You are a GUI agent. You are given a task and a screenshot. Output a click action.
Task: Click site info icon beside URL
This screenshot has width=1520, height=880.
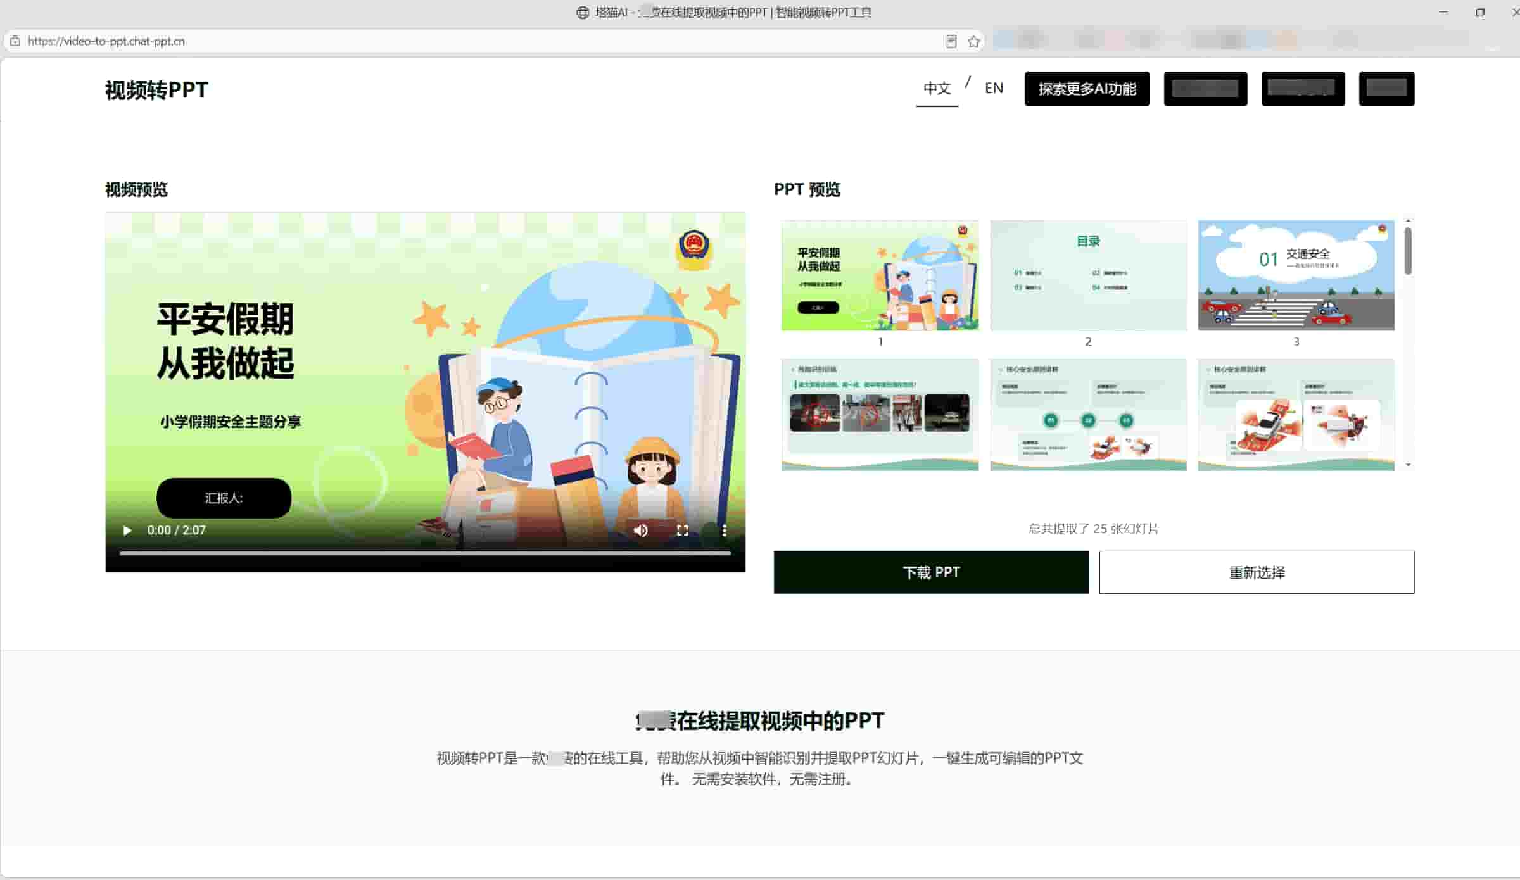coord(15,41)
